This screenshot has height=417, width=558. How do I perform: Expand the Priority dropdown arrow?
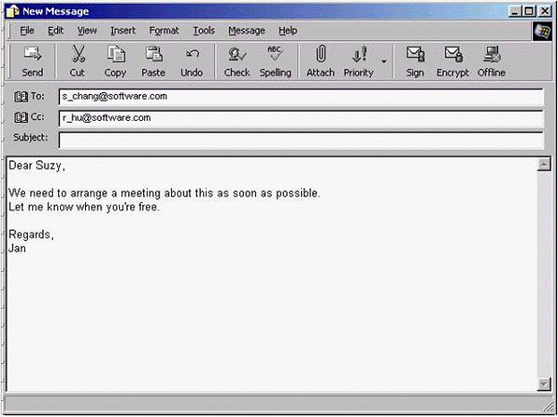[384, 62]
